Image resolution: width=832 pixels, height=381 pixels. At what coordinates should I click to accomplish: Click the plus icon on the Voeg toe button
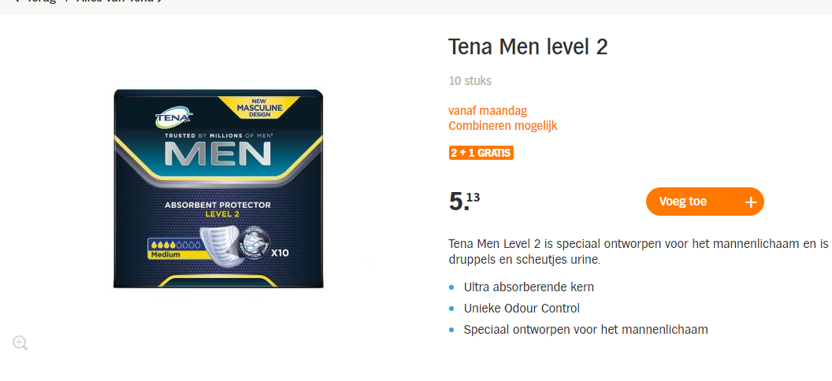click(x=750, y=202)
